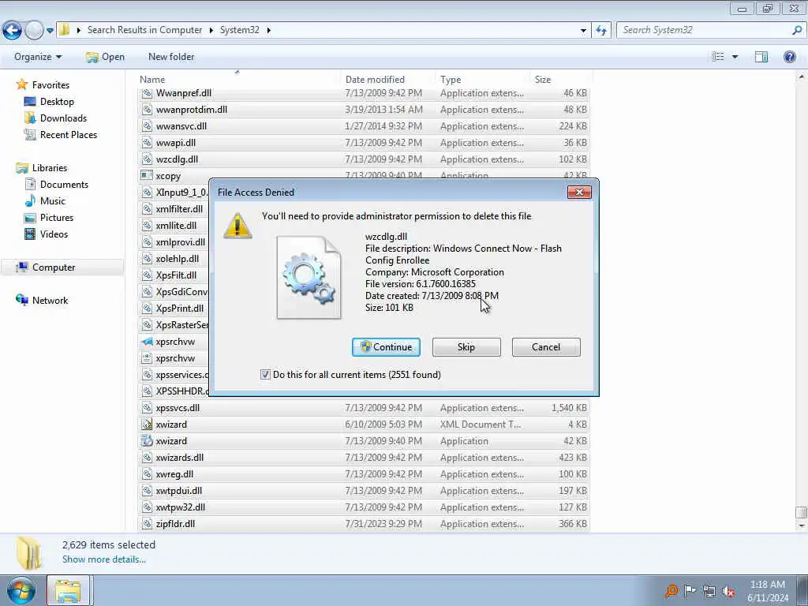
Task: Click Continue in File Access Denied dialog
Action: [386, 347]
